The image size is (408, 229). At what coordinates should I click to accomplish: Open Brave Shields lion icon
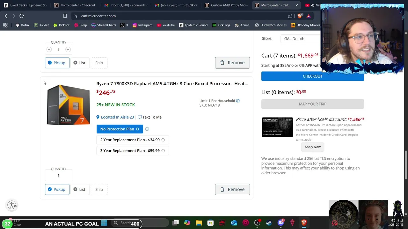point(300,16)
